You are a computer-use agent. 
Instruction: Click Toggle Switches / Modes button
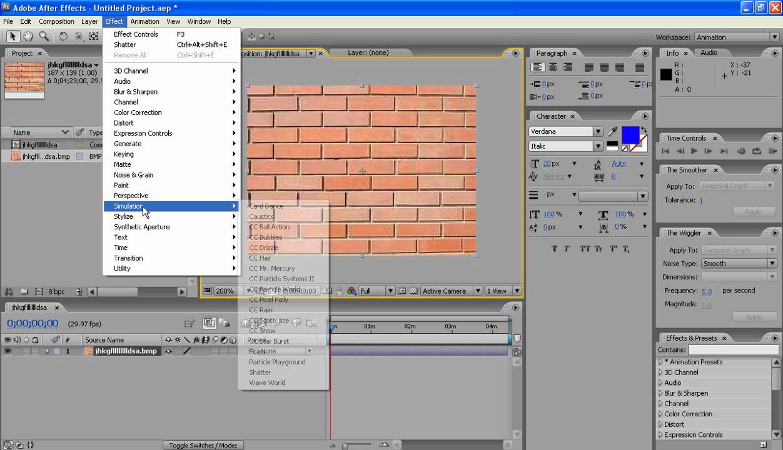[203, 445]
